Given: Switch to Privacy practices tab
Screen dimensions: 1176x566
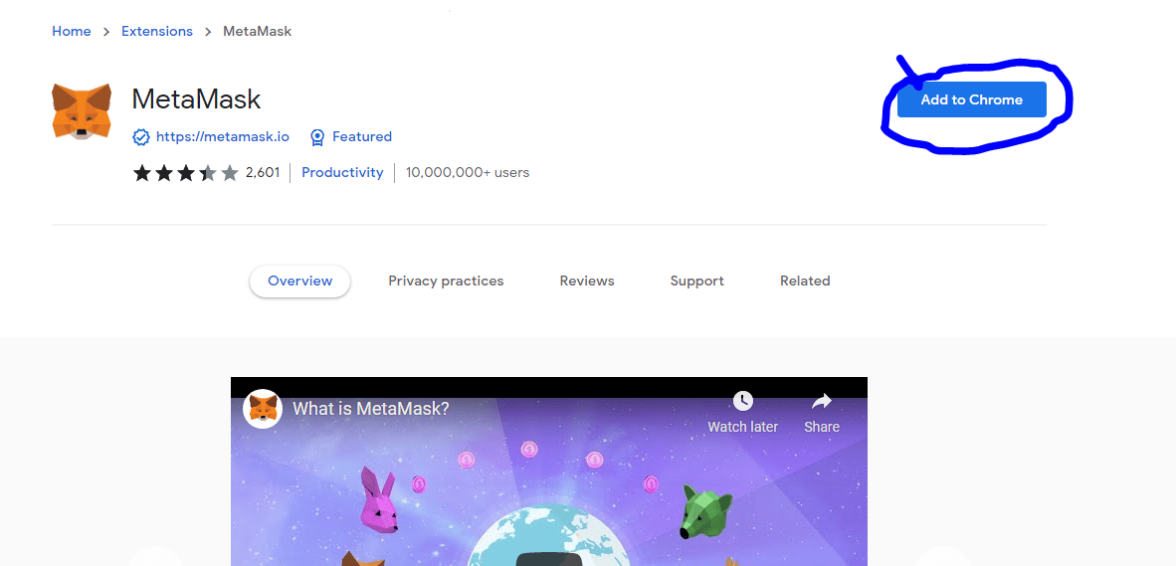Looking at the screenshot, I should (447, 282).
